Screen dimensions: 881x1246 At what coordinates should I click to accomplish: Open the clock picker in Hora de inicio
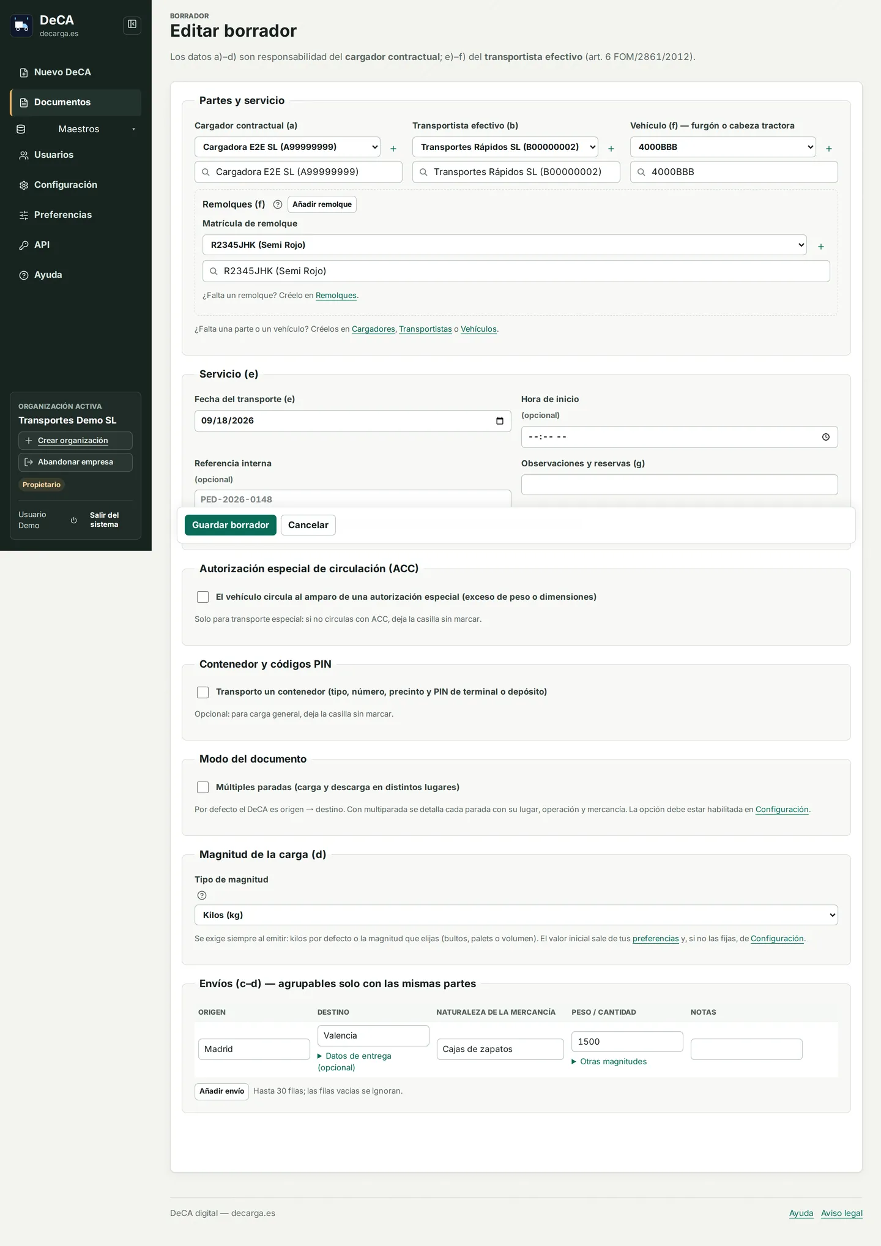(826, 437)
